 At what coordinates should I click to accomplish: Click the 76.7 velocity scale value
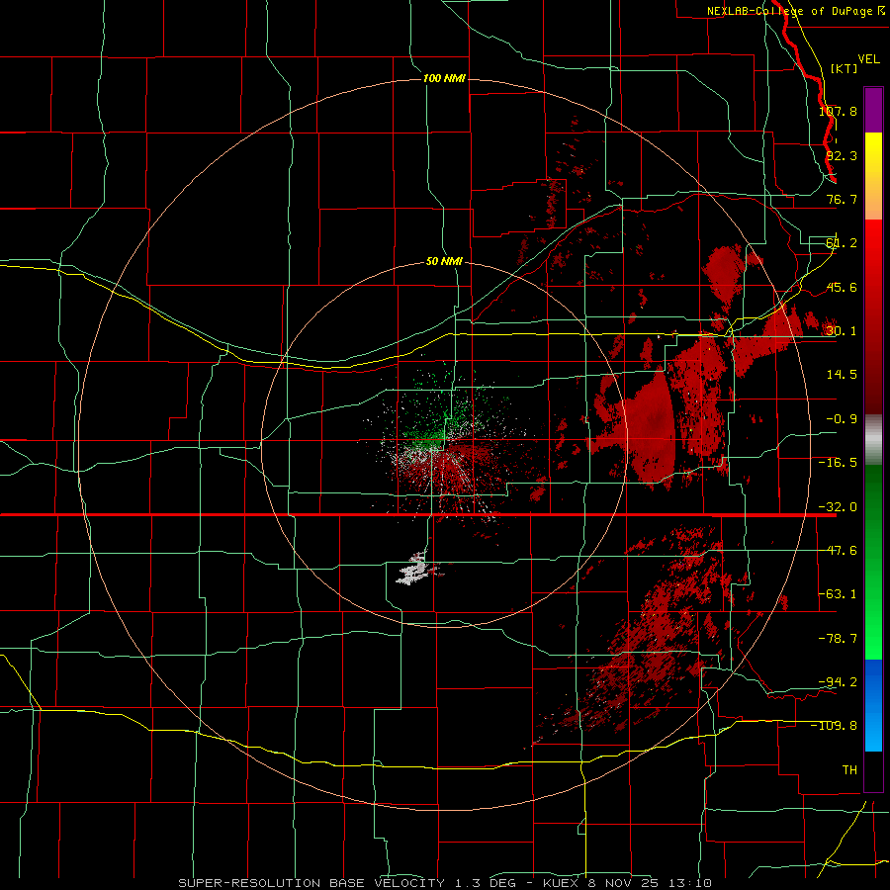click(842, 199)
